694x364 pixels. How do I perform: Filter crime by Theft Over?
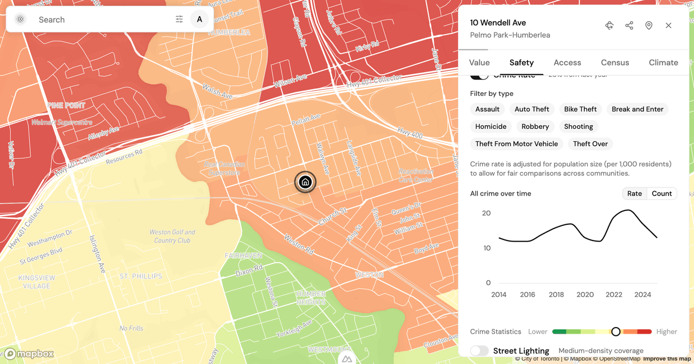tap(590, 144)
